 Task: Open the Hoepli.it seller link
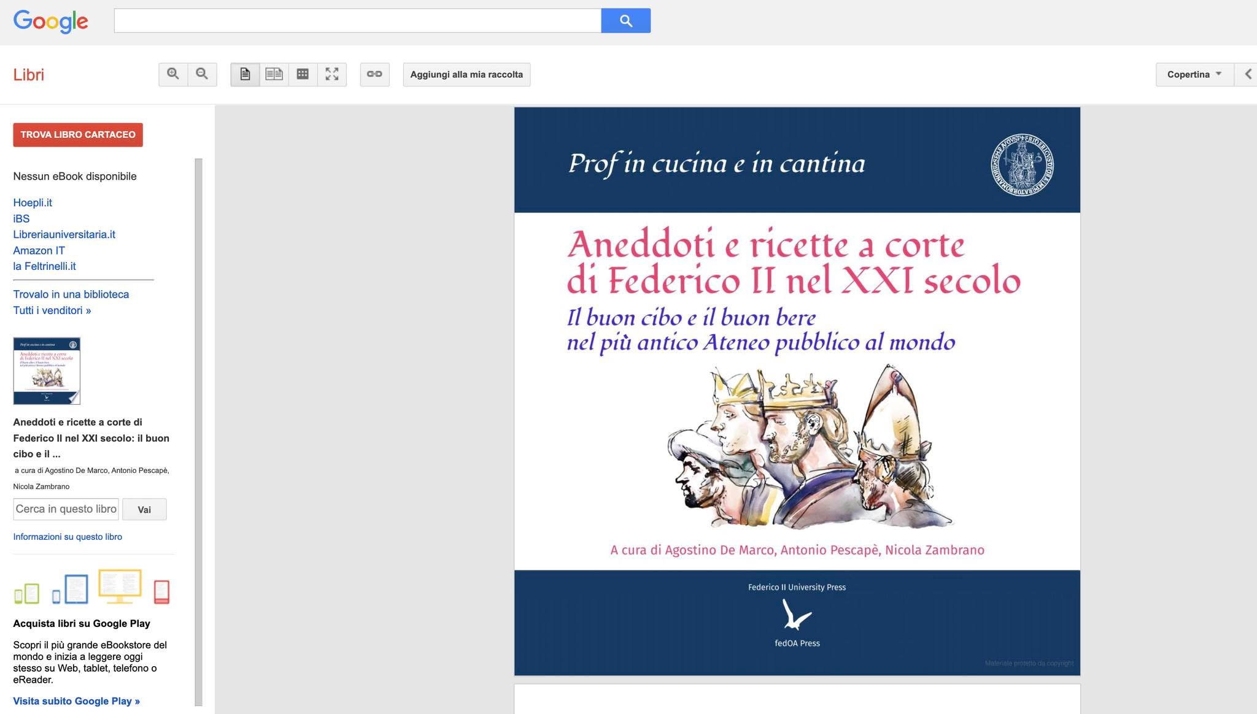33,202
